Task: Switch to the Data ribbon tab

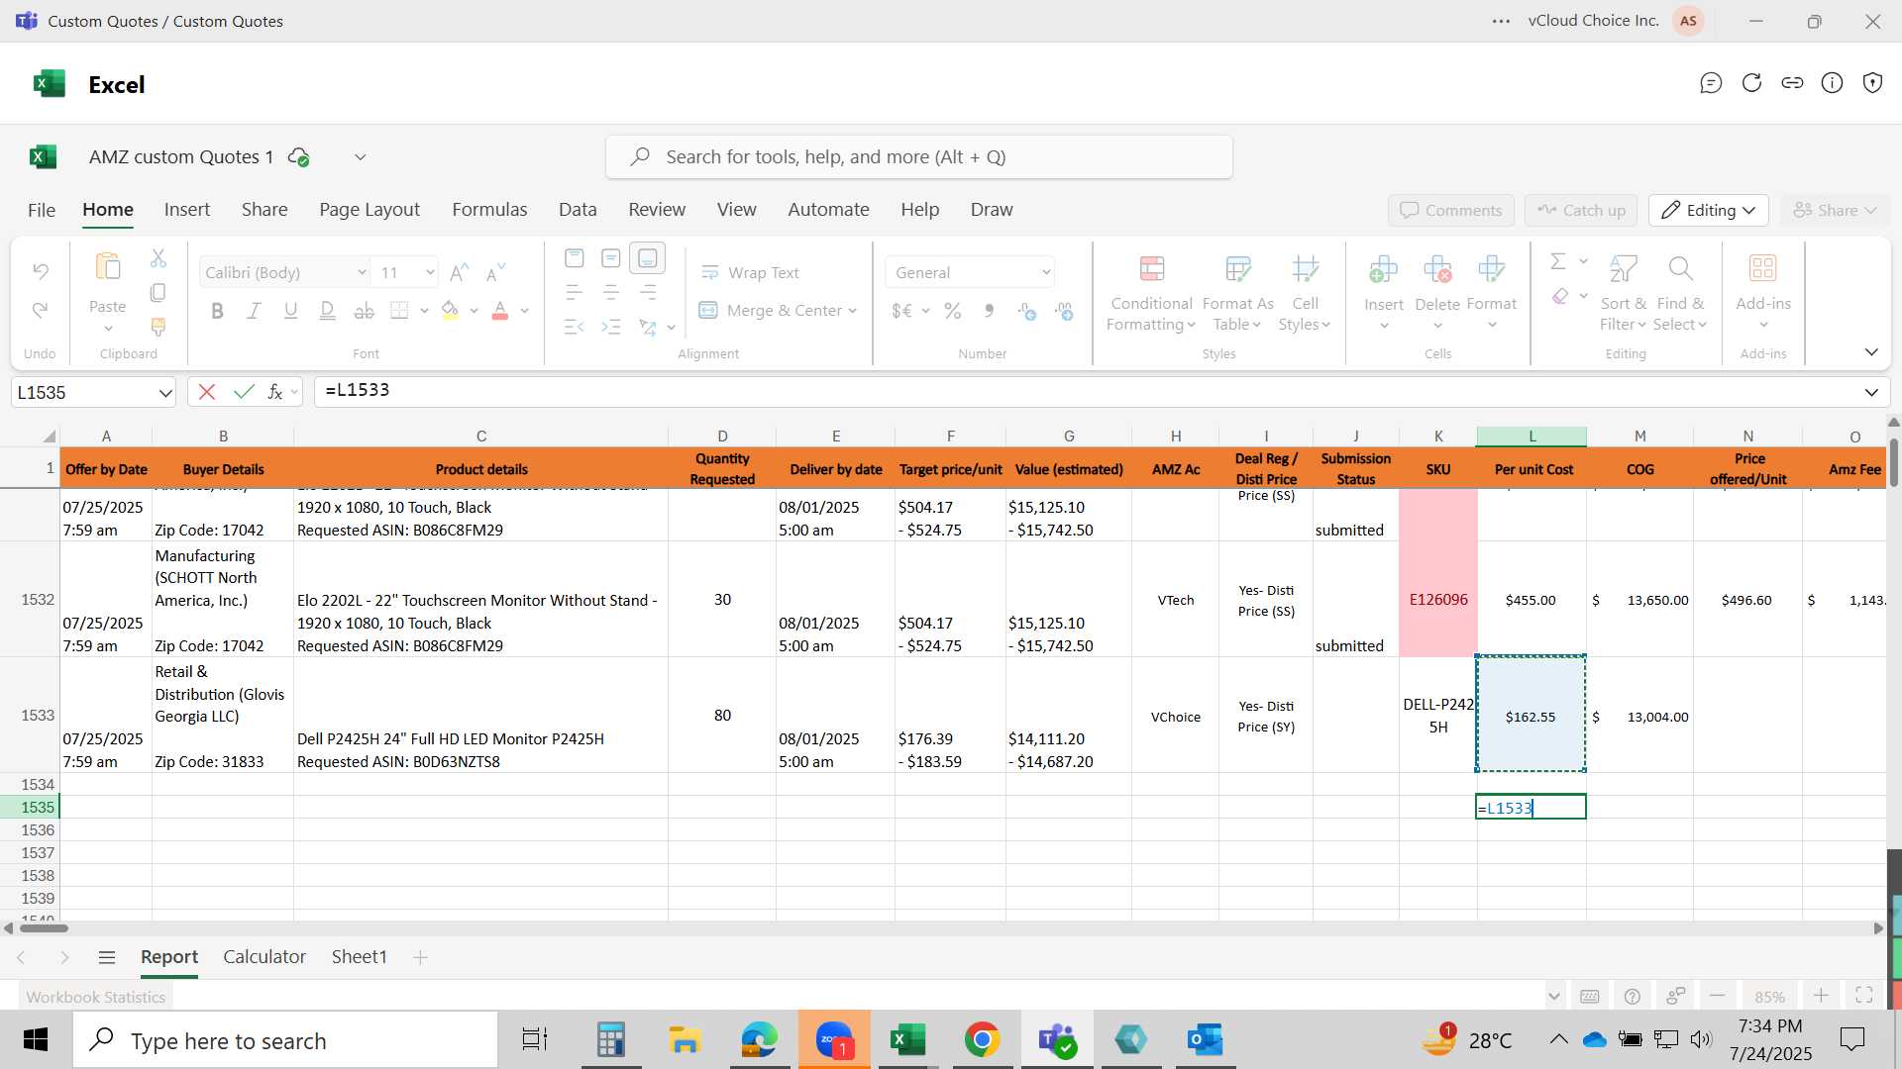Action: [578, 210]
